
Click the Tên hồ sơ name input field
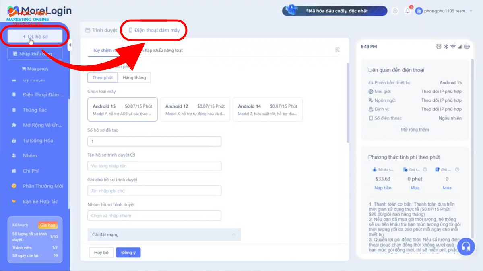click(154, 166)
